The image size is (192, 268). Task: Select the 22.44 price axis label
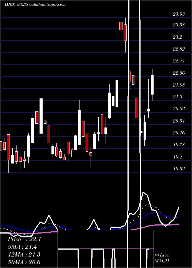(179, 60)
